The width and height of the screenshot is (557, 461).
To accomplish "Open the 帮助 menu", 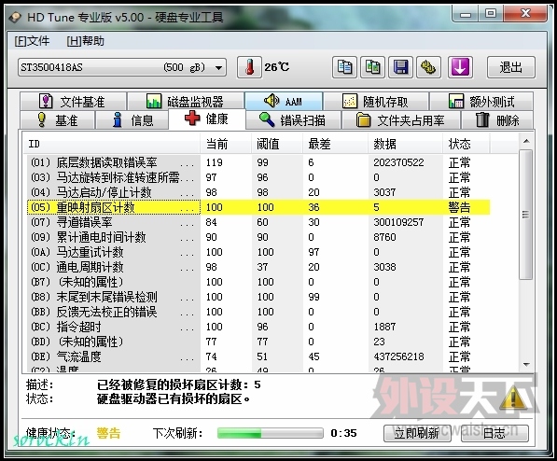I will click(85, 41).
